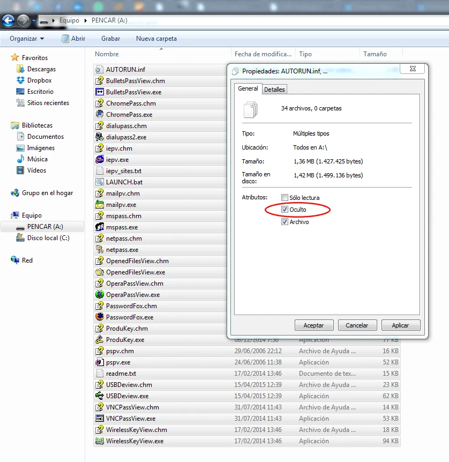
Task: Select pspv.exe icon
Action: pos(100,362)
